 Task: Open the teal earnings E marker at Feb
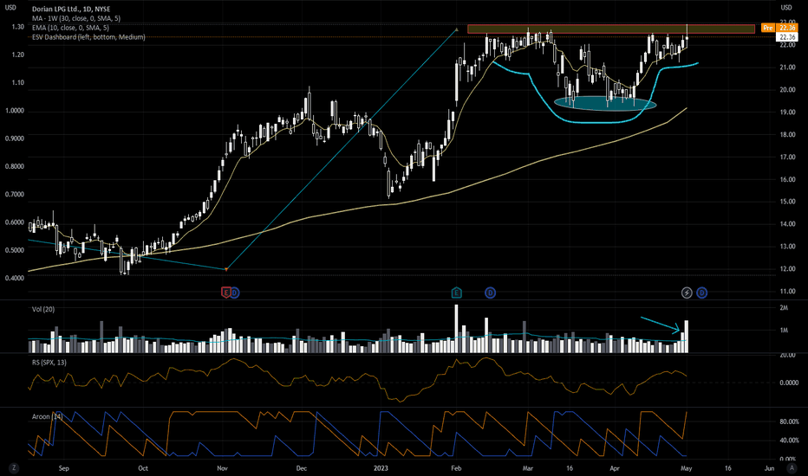(456, 293)
